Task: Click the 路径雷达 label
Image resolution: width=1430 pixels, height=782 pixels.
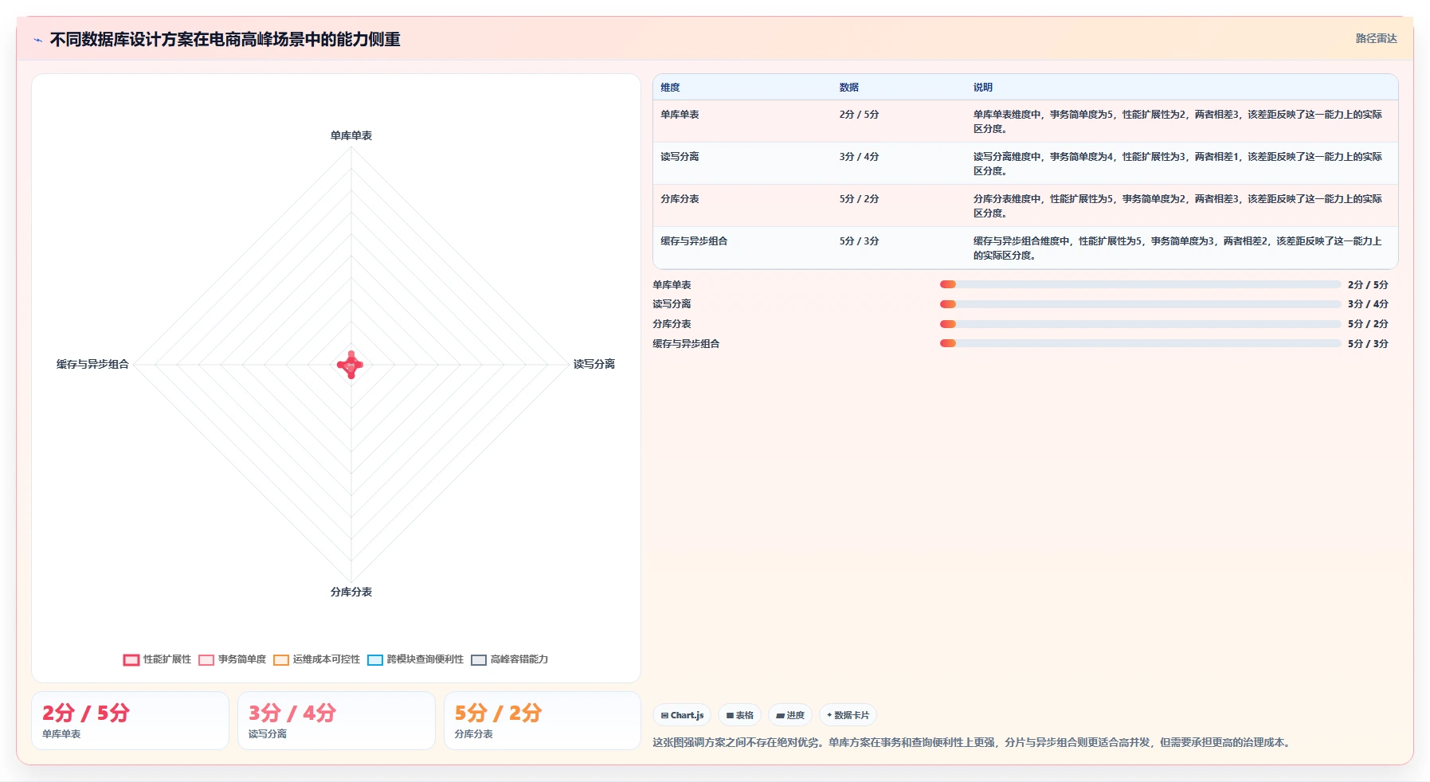Action: 1376,38
